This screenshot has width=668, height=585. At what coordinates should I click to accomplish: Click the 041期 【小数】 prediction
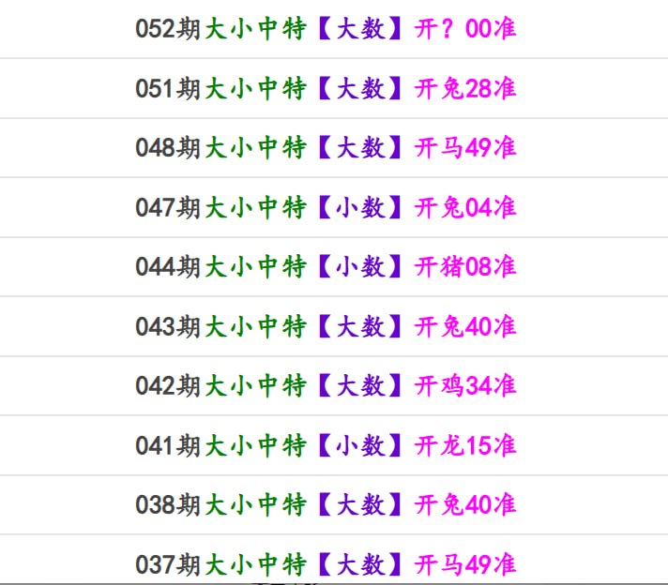pos(360,445)
